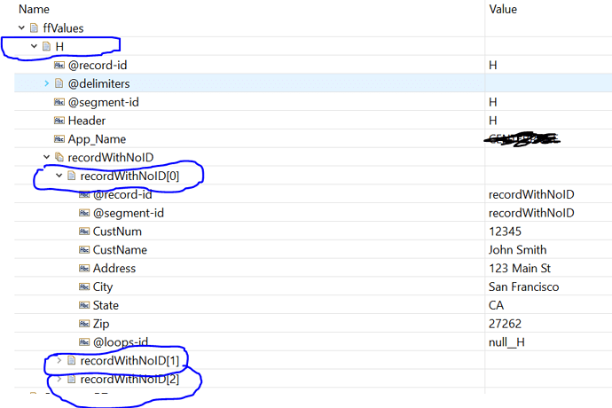Collapse the H node
Viewport: 612px width, 408px height.
pyautogui.click(x=34, y=46)
